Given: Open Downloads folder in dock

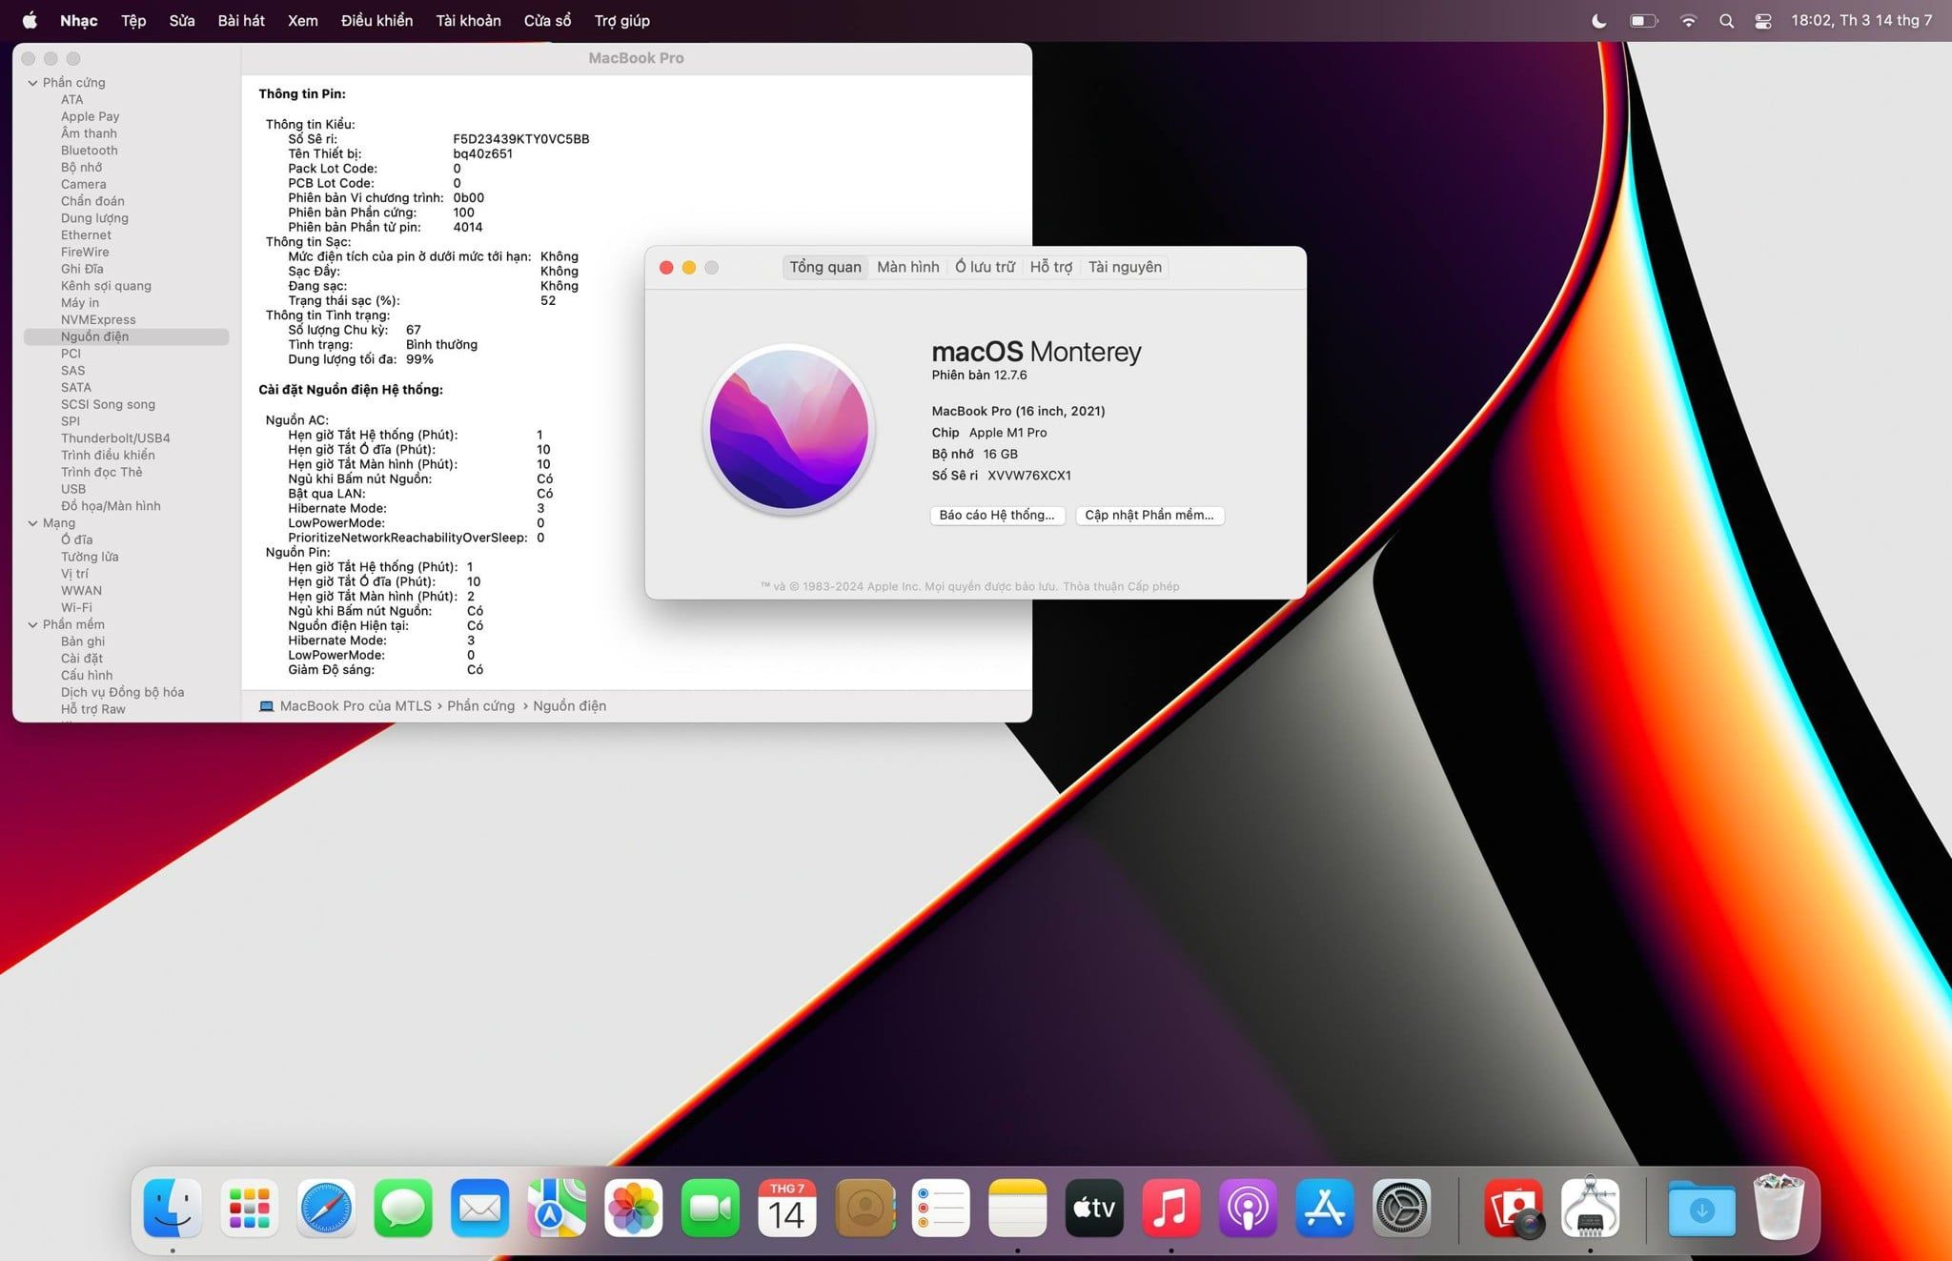Looking at the screenshot, I should [x=1702, y=1208].
